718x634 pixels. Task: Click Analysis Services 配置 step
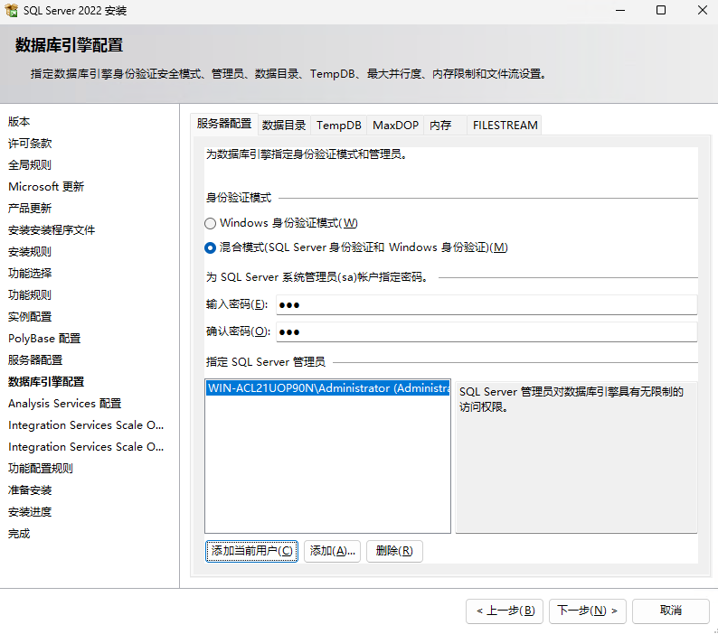tap(64, 404)
